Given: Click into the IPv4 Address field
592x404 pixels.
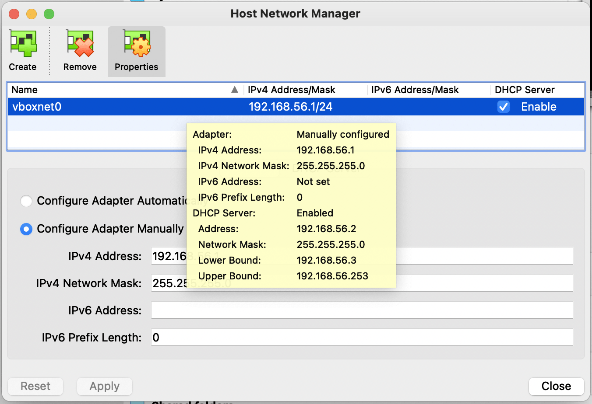Looking at the screenshot, I should point(362,256).
